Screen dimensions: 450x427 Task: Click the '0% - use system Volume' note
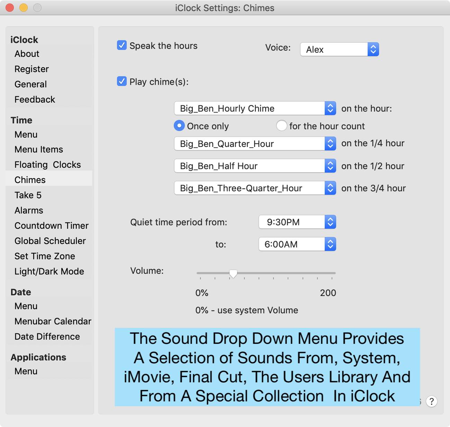(x=246, y=310)
